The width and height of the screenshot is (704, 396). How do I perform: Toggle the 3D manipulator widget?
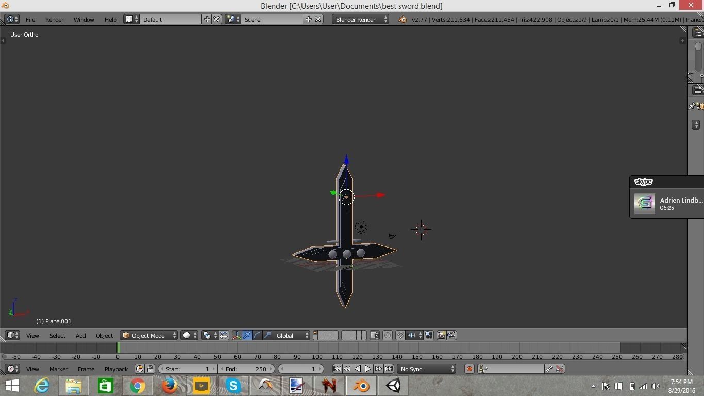[237, 335]
